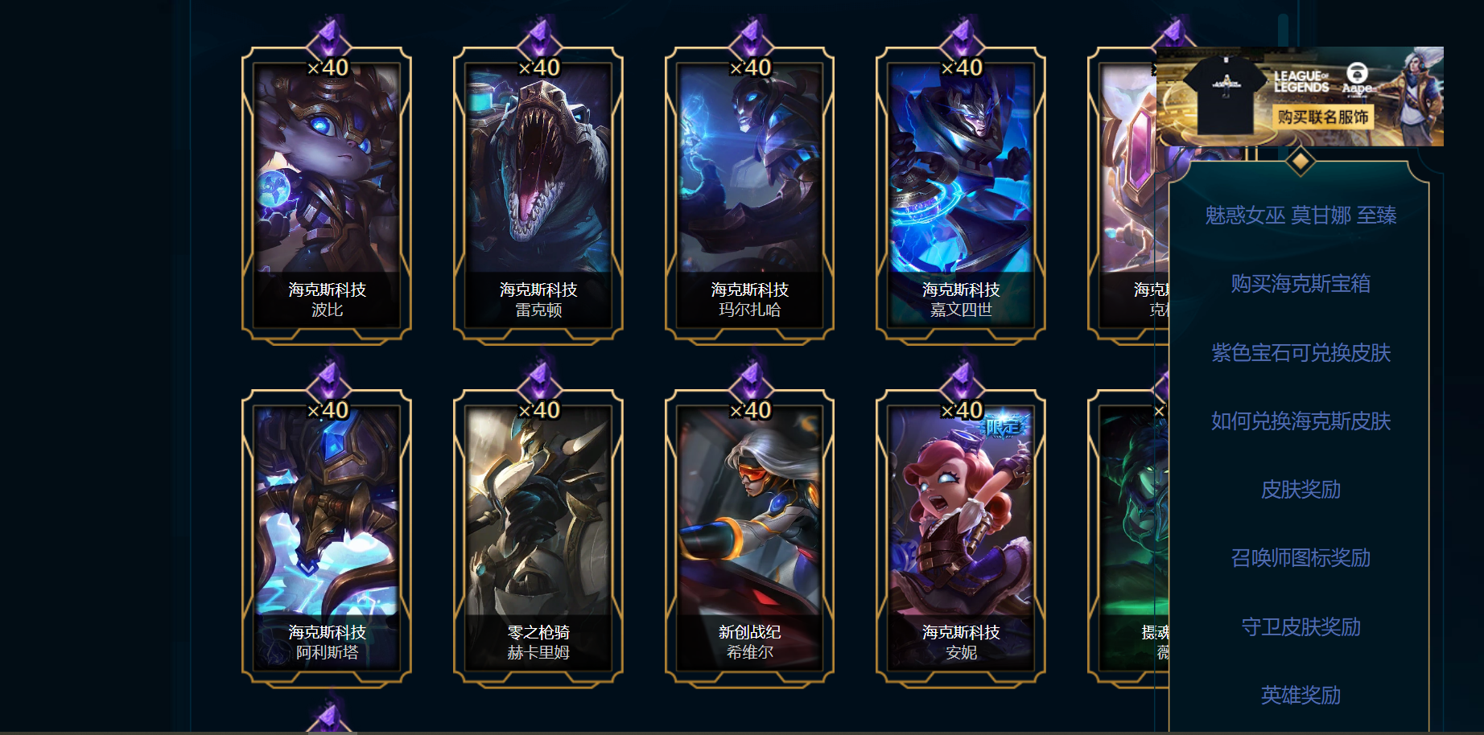Open 海克斯科技 波比 skin card

(327, 195)
